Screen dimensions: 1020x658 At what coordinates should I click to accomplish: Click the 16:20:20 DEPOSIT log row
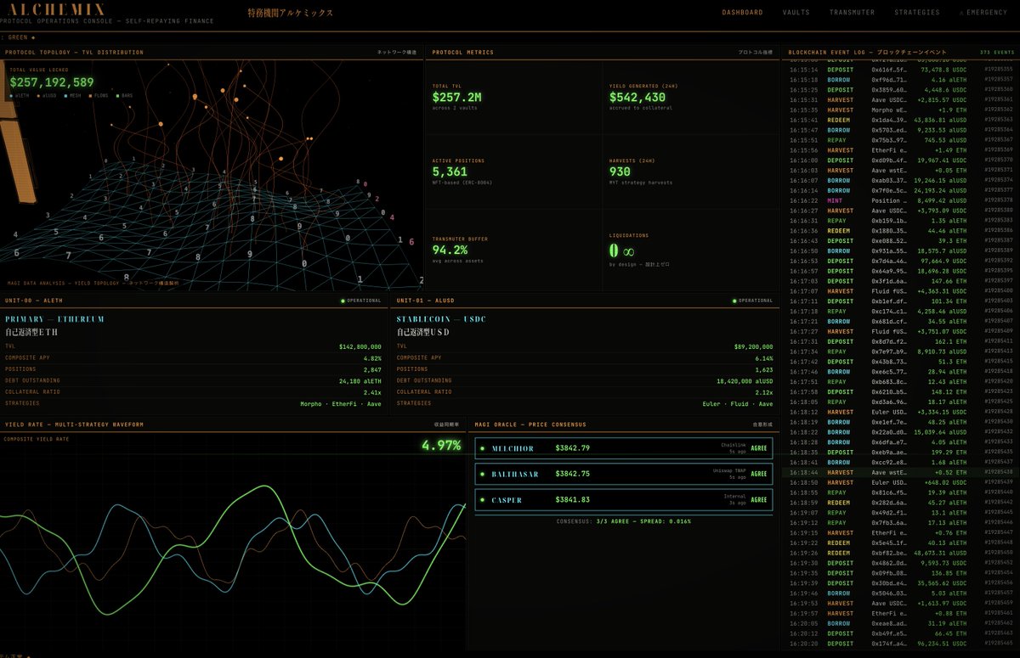point(900,643)
